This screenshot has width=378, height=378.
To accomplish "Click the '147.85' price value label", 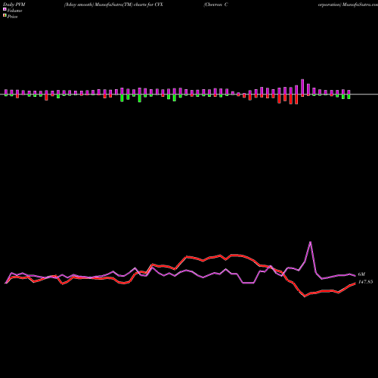I will (365, 282).
